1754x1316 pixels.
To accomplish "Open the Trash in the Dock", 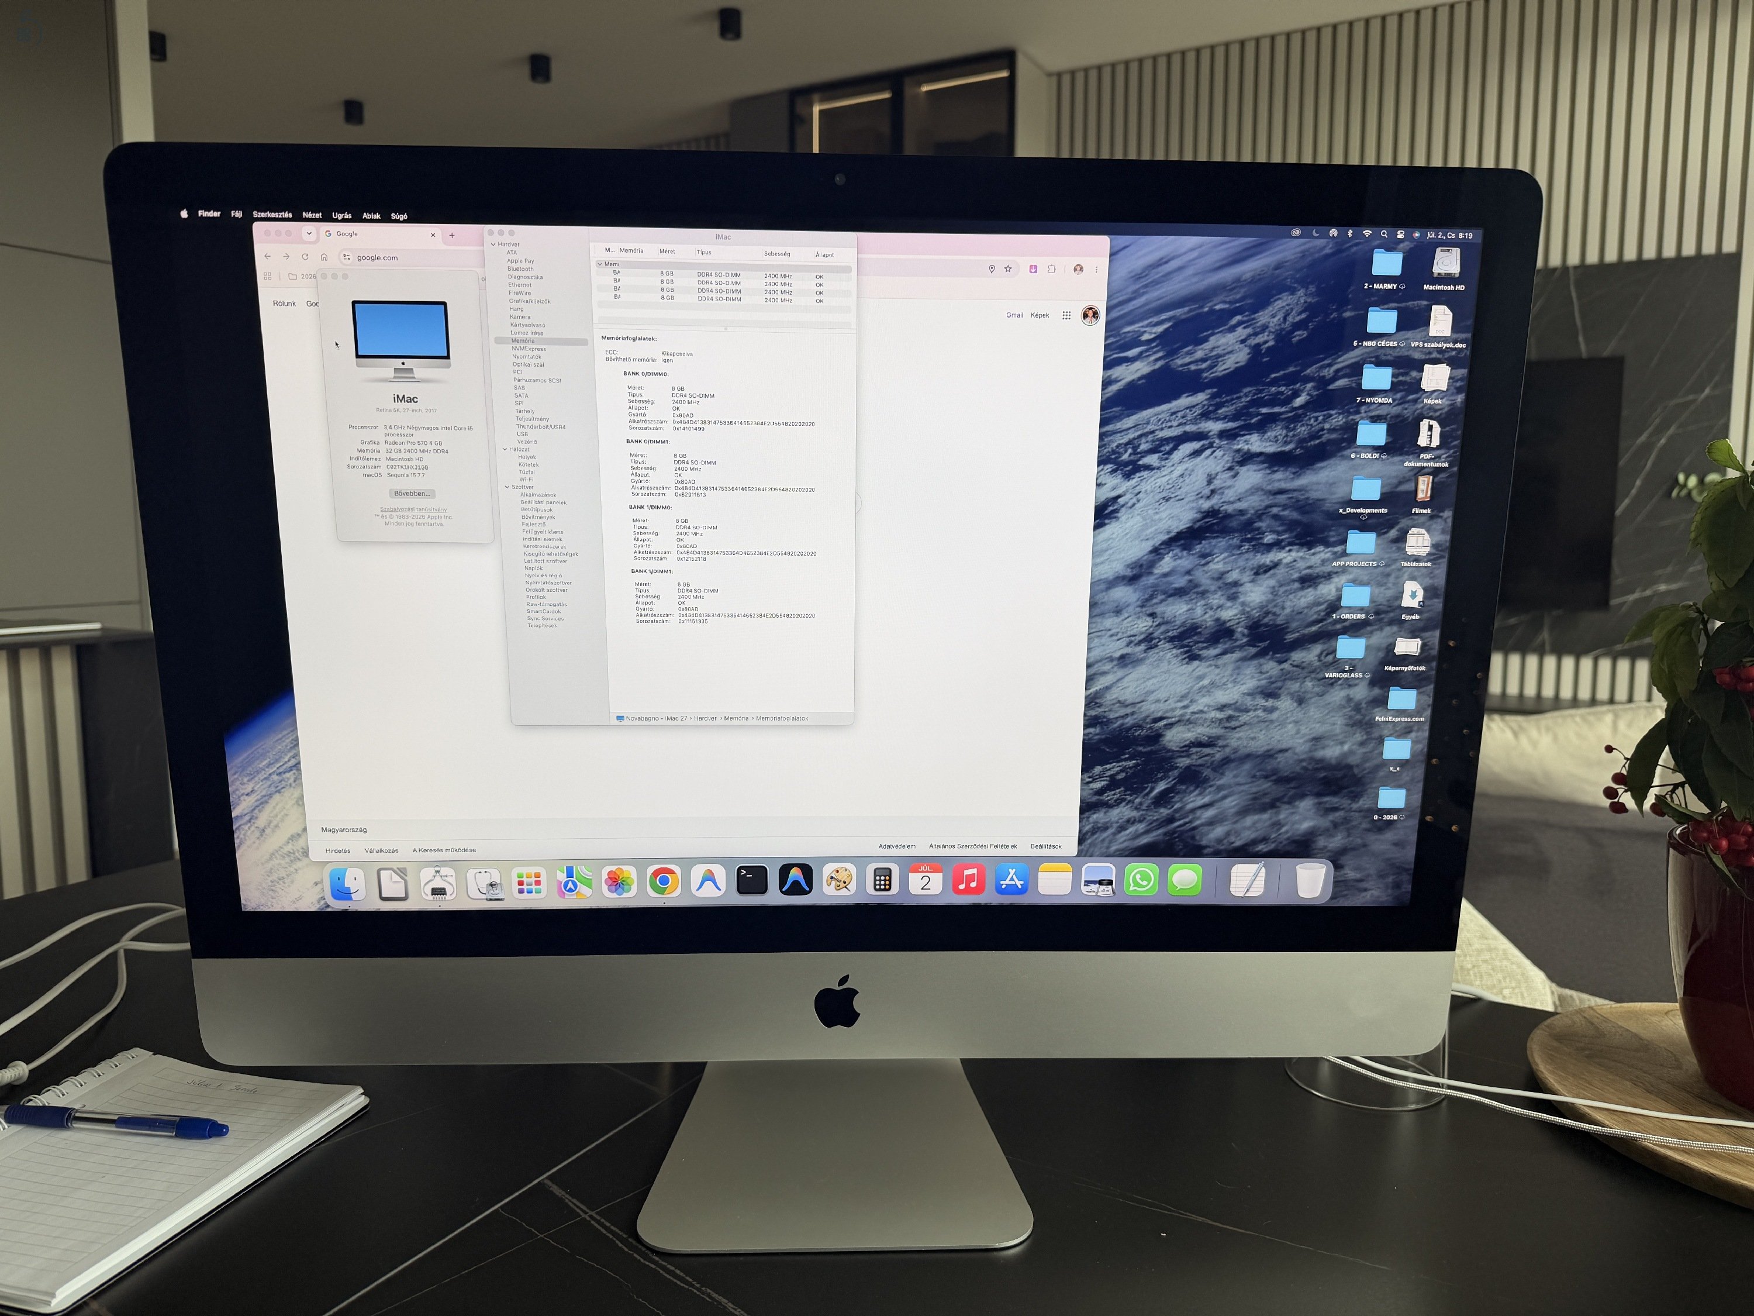I will (1310, 880).
